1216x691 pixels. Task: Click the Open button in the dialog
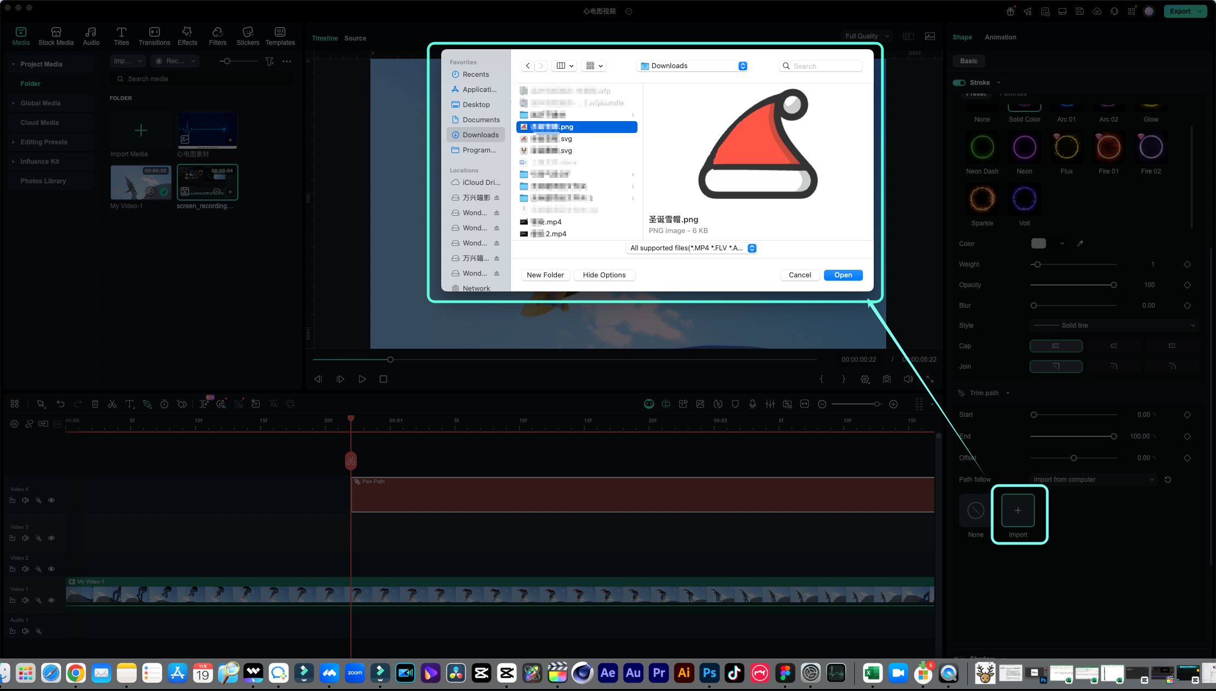click(843, 275)
